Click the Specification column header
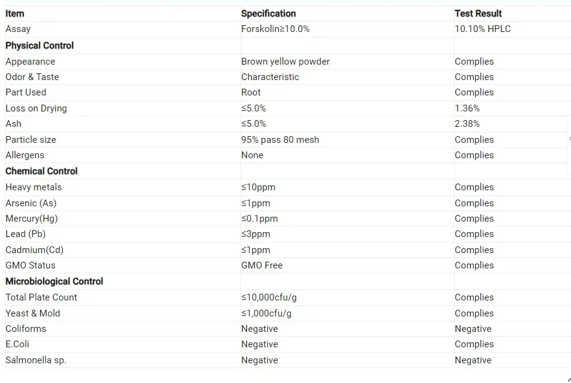 pos(268,14)
